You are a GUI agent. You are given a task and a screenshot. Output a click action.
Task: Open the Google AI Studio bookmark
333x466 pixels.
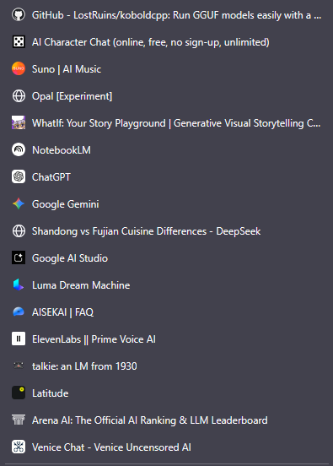(167, 258)
